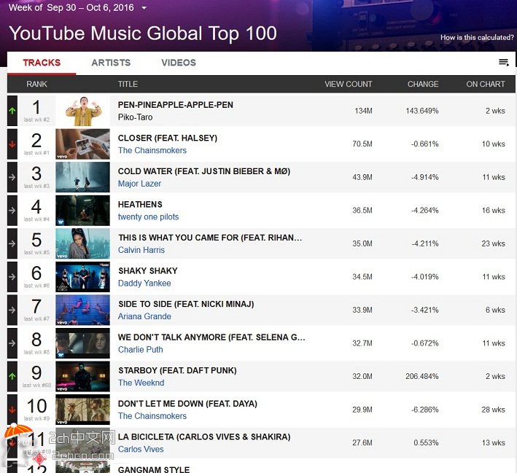The image size is (517, 473).
Task: Click up arrow icon for rank 9
Action: click(12, 376)
